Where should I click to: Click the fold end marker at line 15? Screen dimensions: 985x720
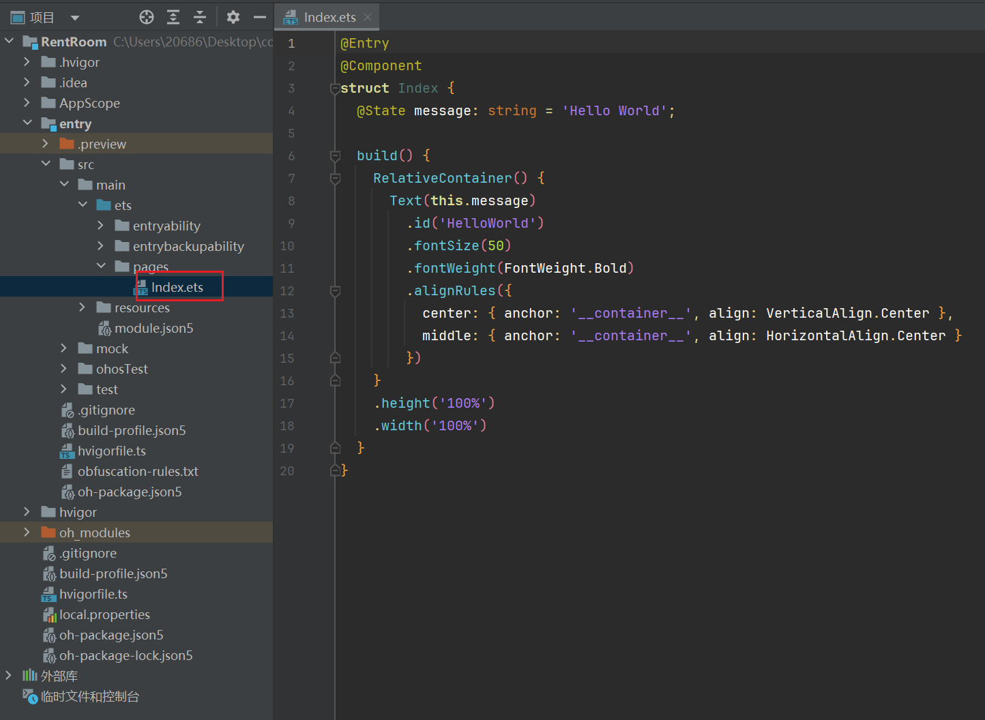335,358
